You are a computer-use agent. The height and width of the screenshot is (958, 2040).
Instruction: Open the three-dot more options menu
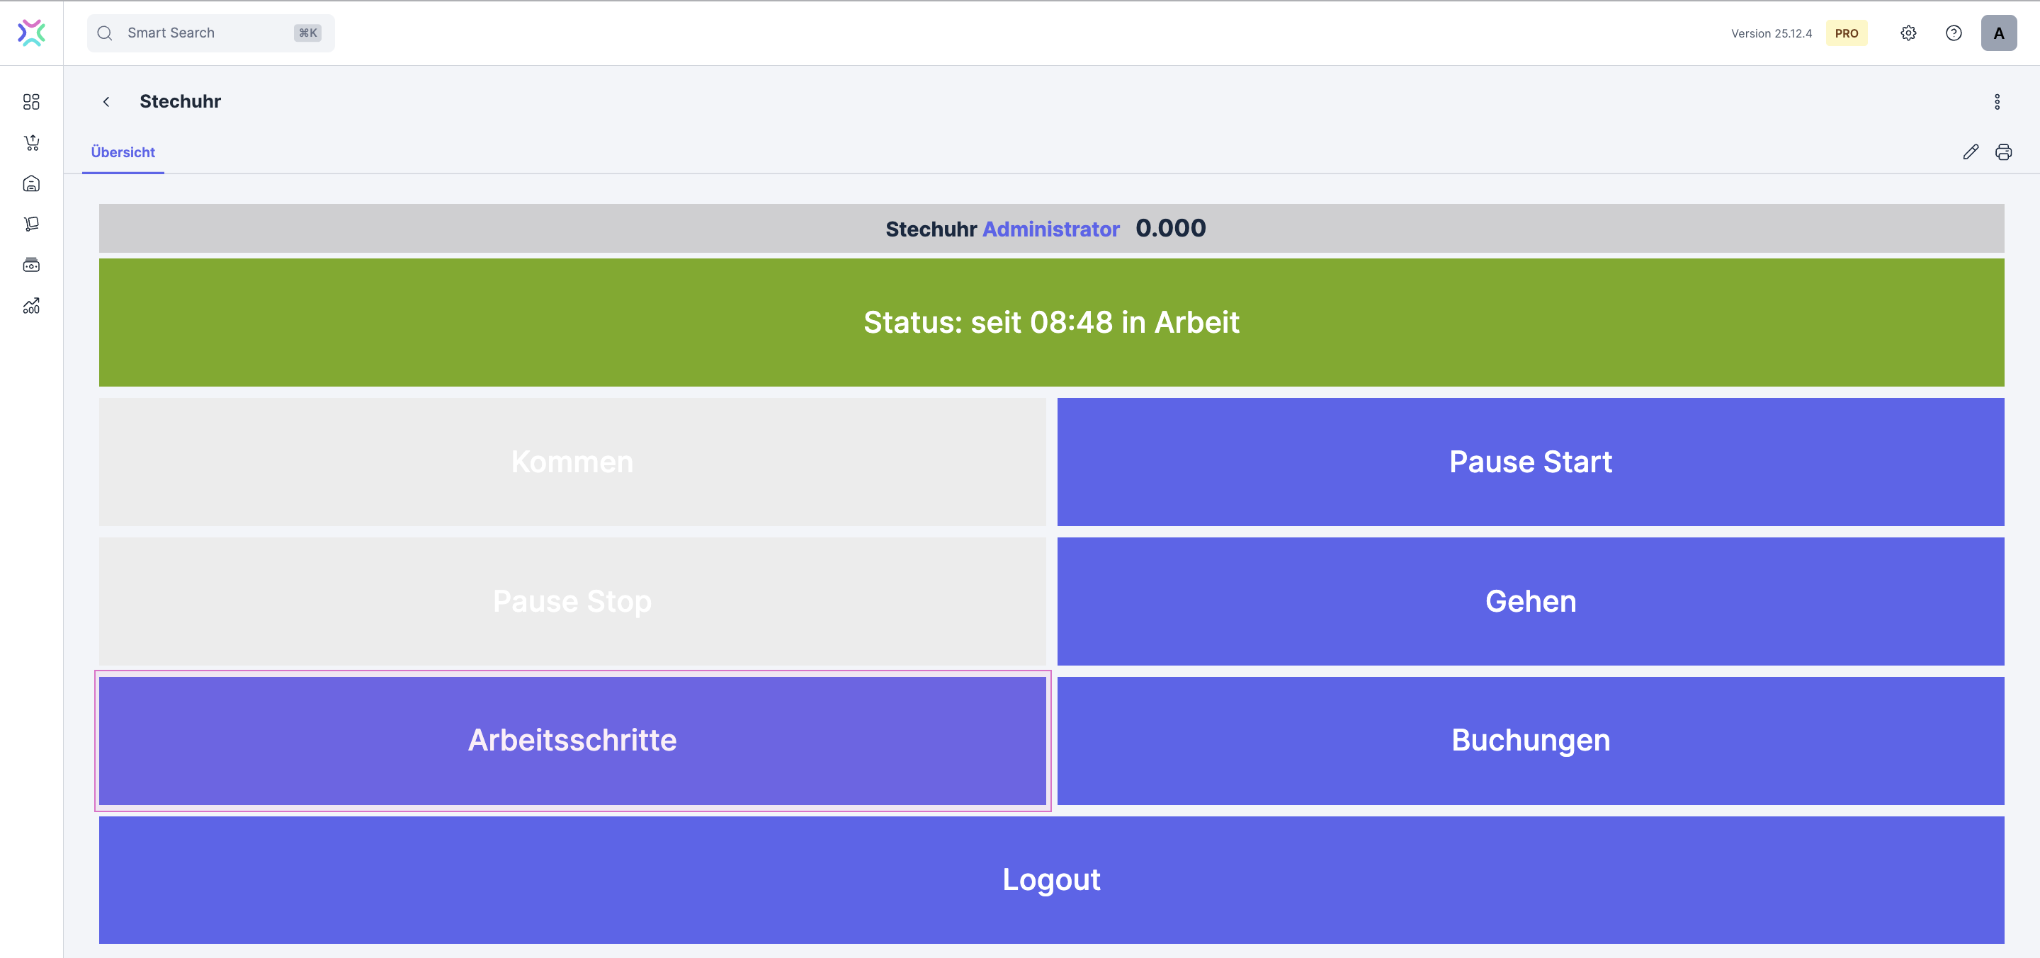[1997, 101]
